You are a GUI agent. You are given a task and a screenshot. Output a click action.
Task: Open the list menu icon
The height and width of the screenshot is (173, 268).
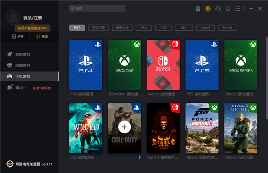click(238, 8)
